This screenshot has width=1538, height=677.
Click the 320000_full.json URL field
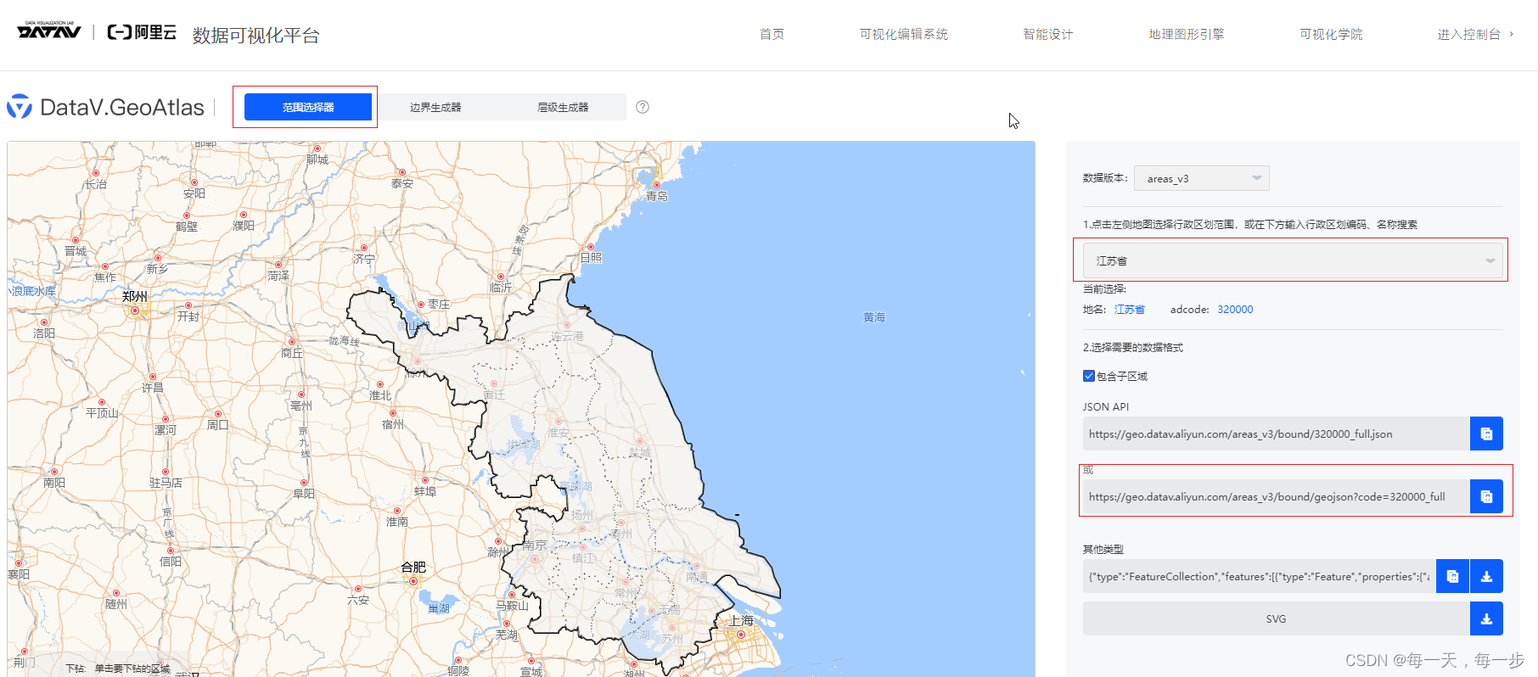tap(1276, 434)
